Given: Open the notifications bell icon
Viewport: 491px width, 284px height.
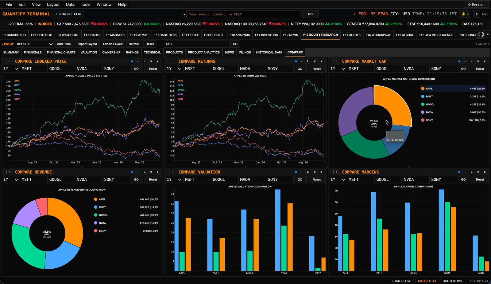Looking at the screenshot, I should (x=465, y=14).
